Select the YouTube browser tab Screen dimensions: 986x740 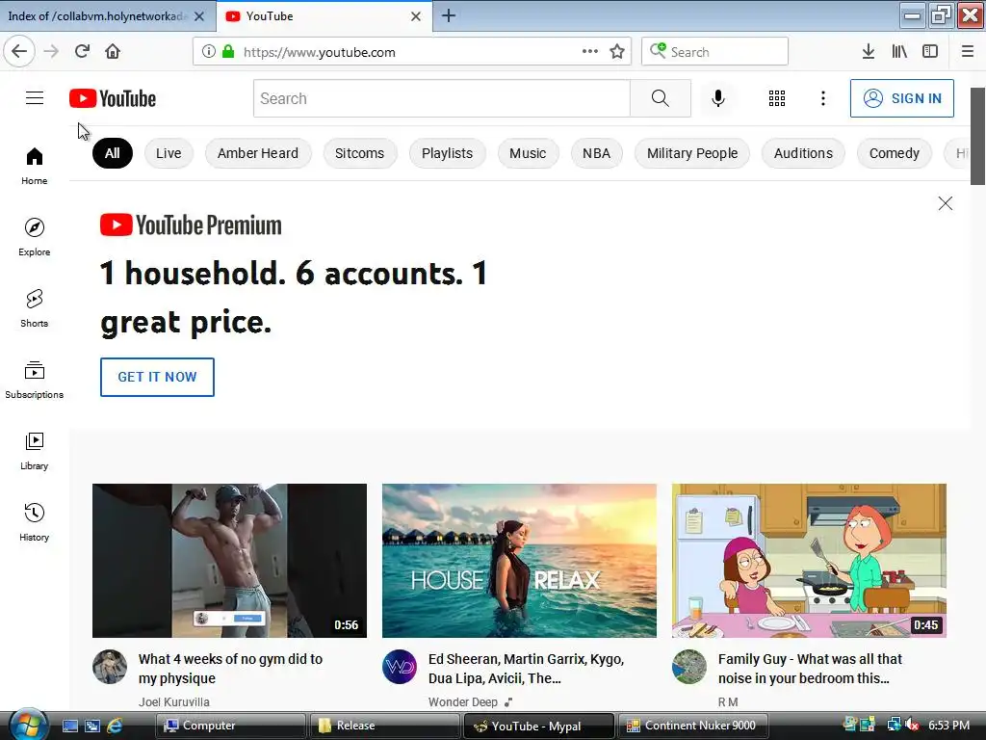(315, 16)
